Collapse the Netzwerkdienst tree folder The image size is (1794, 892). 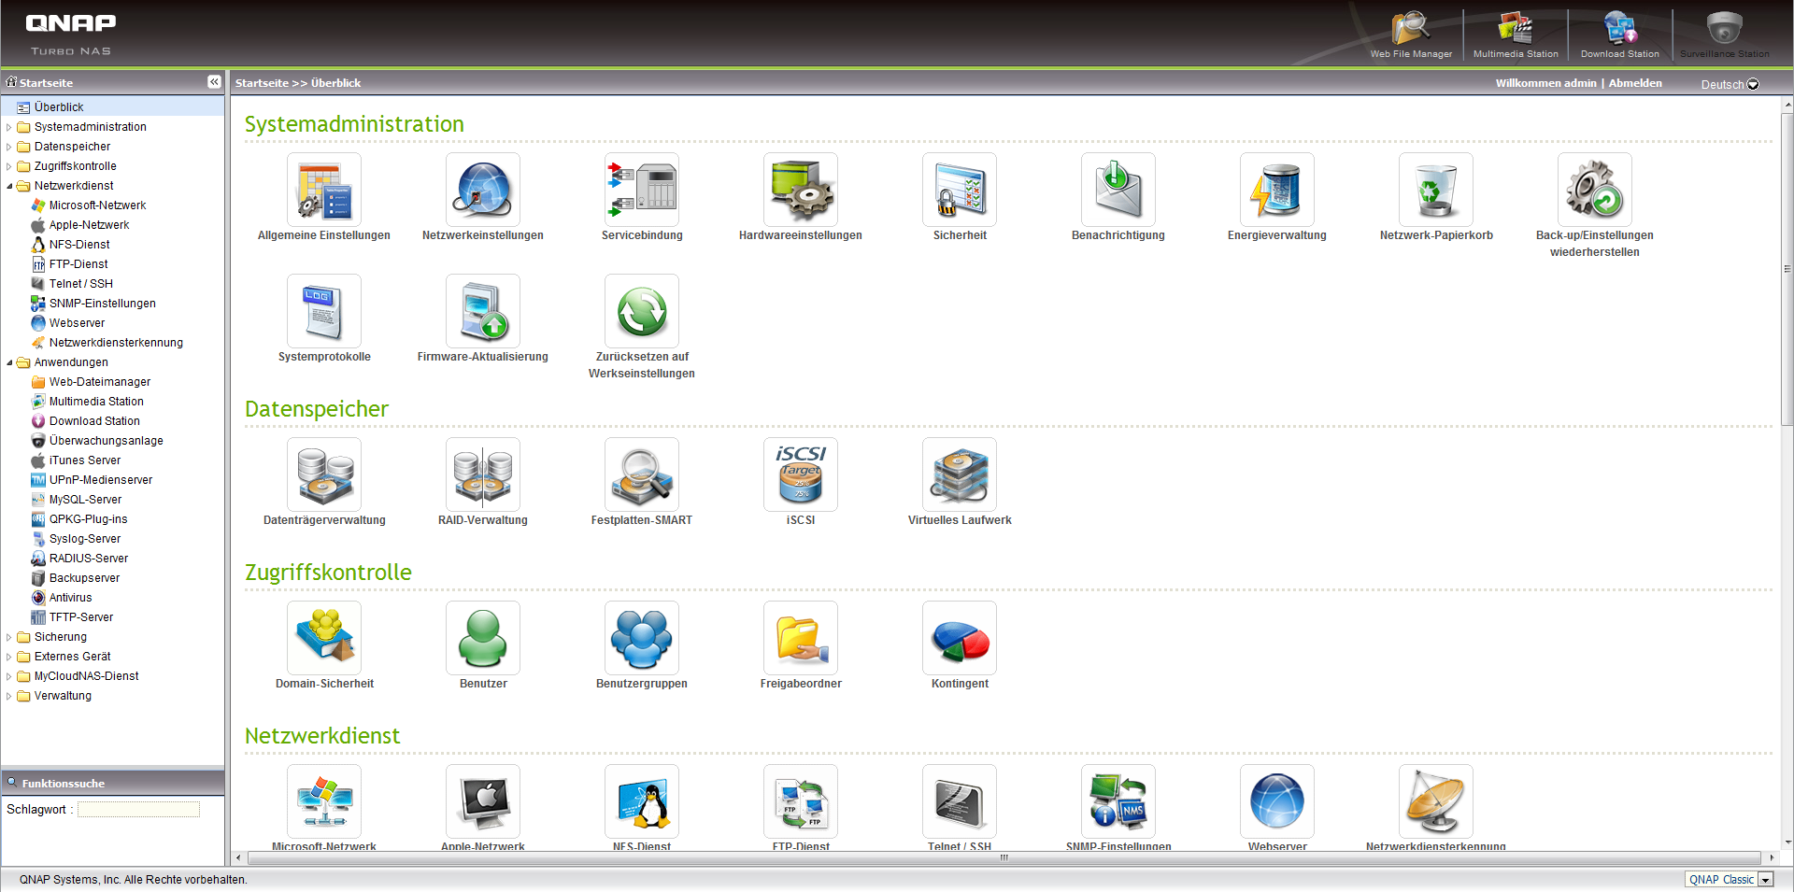(9, 186)
